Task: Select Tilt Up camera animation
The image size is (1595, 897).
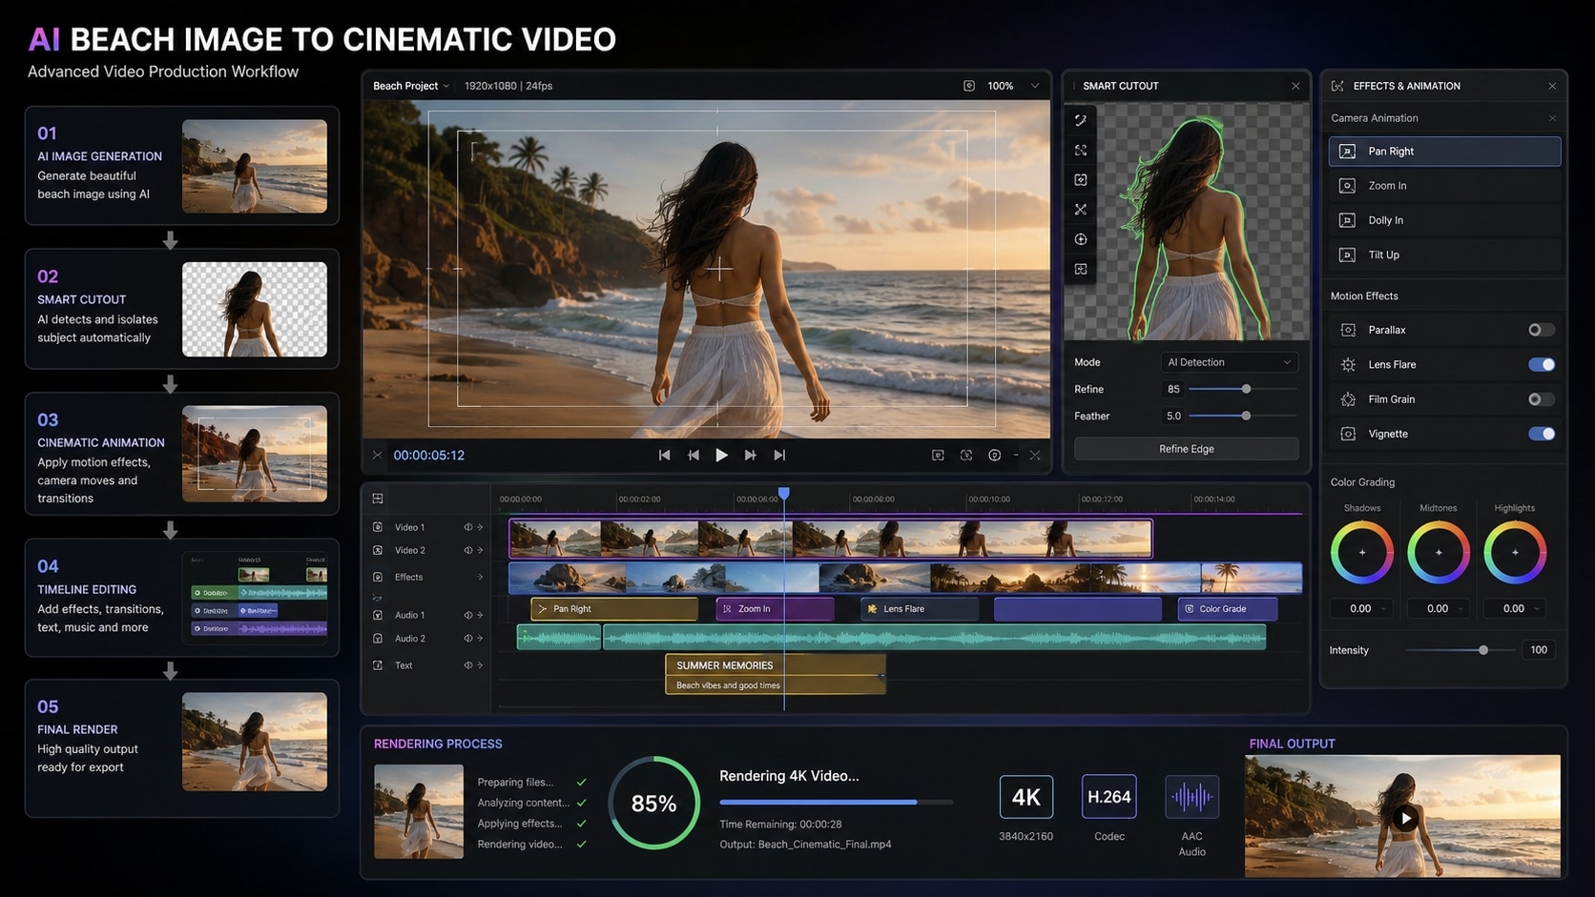Action: (1444, 255)
